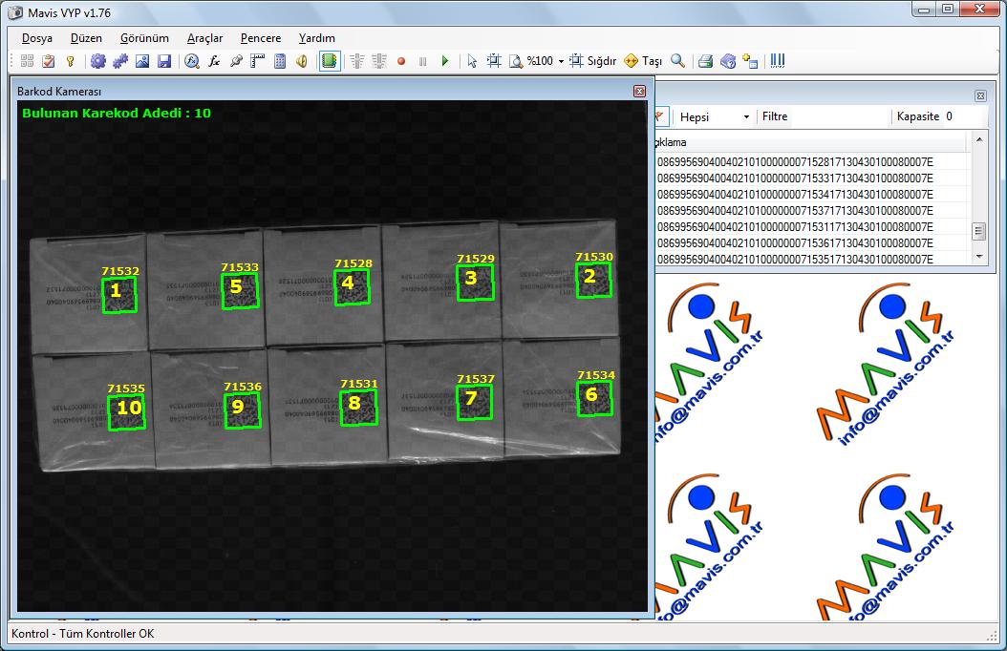Select the list row containing 71536
Viewport: 1007px width, 651px height.
pos(810,242)
